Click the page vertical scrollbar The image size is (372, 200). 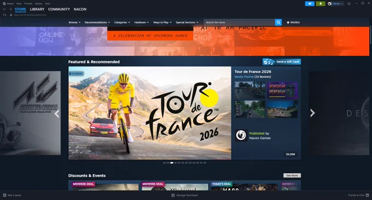370,35
